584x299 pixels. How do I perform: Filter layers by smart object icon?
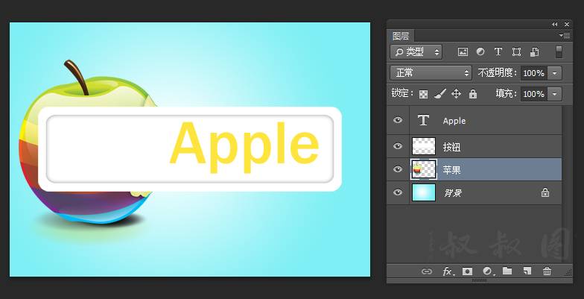click(x=535, y=52)
